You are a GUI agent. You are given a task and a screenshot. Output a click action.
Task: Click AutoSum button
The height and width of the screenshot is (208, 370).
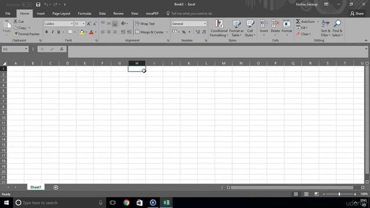pyautogui.click(x=306, y=21)
